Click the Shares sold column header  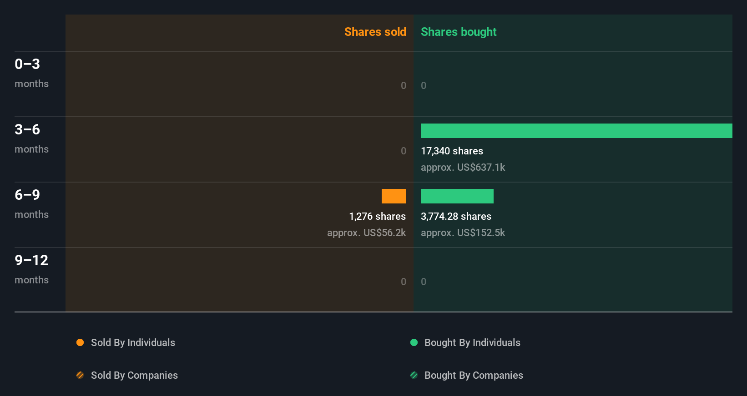375,32
